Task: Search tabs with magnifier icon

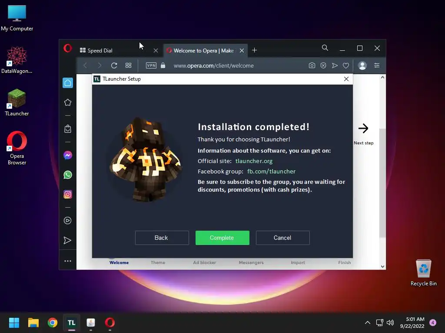Action: tap(325, 48)
